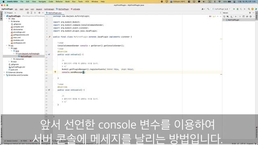This screenshot has height=145, width=258.
Task: Select the MyFirstPlugin.java editor tab
Action: point(55,12)
